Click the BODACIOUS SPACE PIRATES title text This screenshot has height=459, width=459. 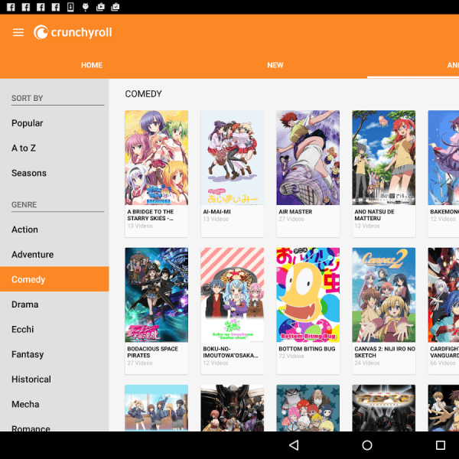click(x=152, y=352)
